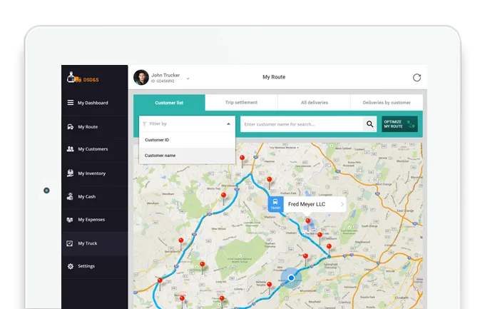Open Deliveries by customer tab
Screen dimensions: 490x309
click(x=387, y=103)
